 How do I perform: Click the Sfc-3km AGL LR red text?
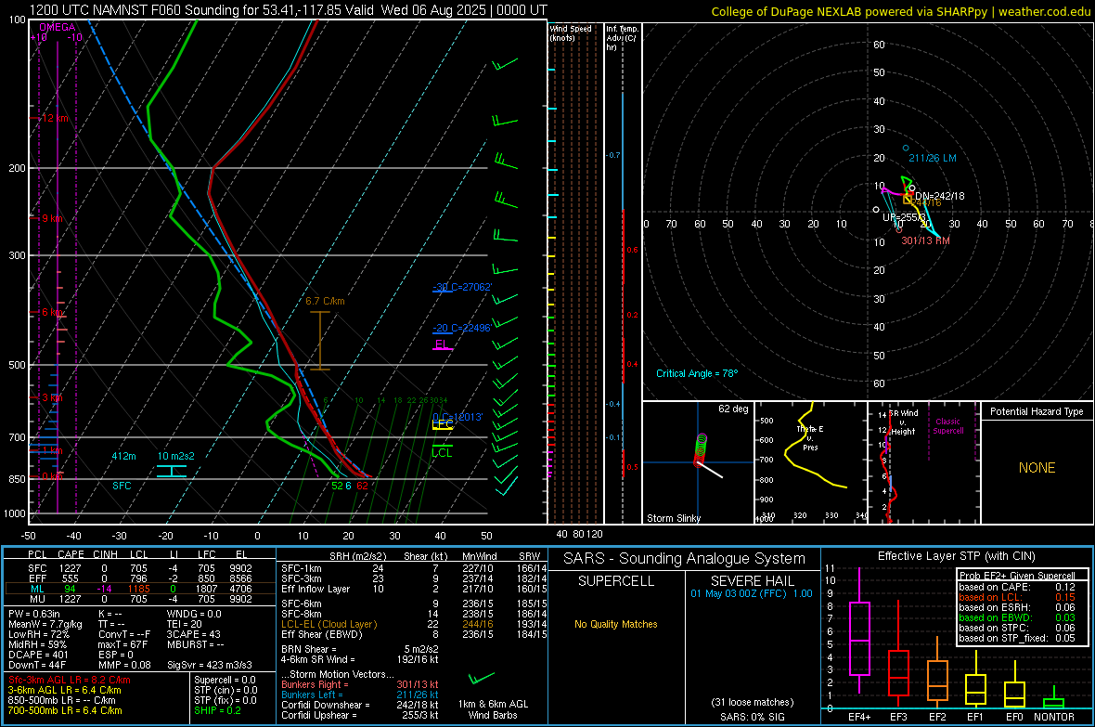pos(70,680)
